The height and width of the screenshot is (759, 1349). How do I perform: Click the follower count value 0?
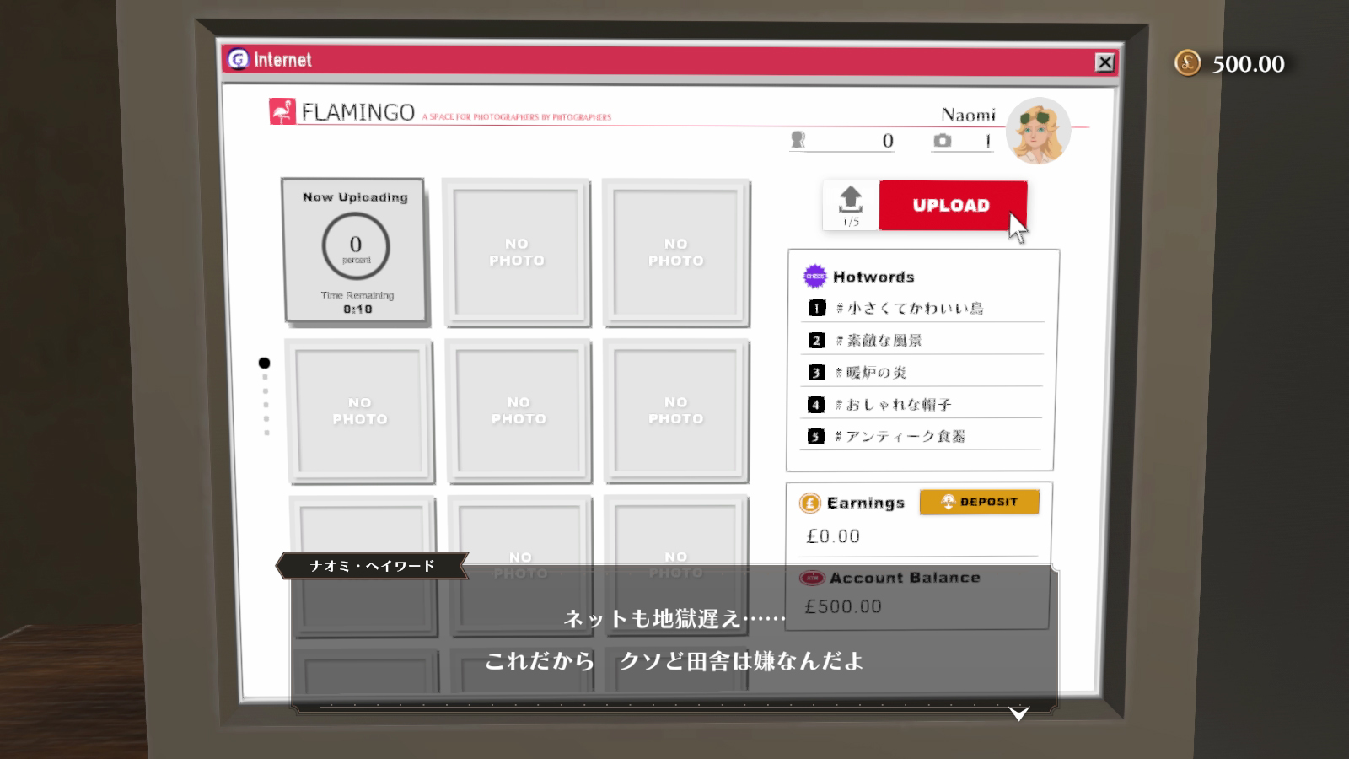(888, 141)
